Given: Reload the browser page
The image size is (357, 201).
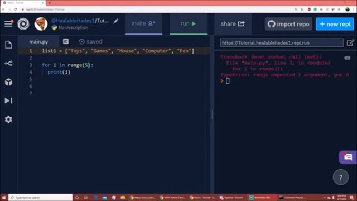Looking at the screenshot, I should click(16, 9).
